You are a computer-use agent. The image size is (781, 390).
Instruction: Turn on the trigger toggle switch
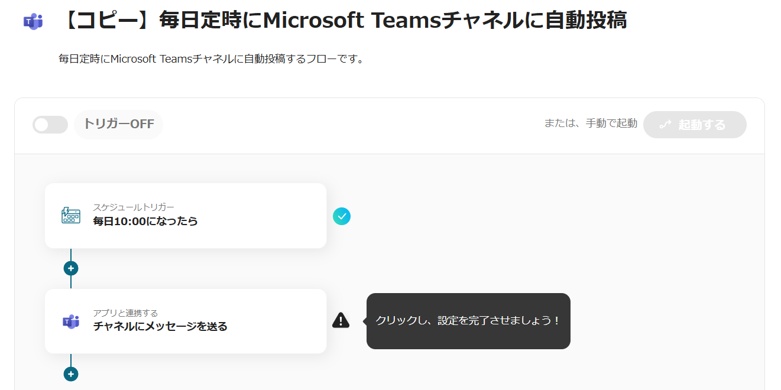[50, 125]
